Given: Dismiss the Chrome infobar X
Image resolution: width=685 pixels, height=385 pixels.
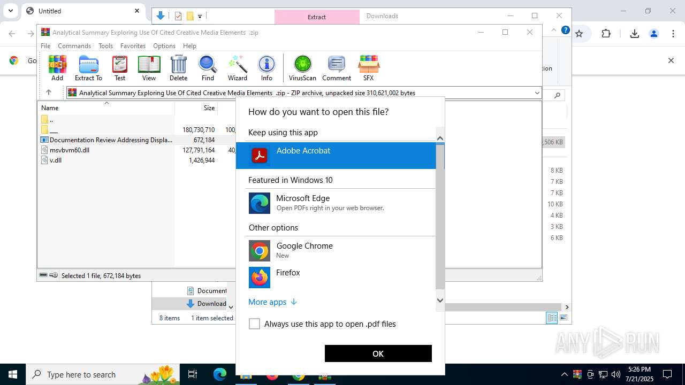Looking at the screenshot, I should coord(671,60).
